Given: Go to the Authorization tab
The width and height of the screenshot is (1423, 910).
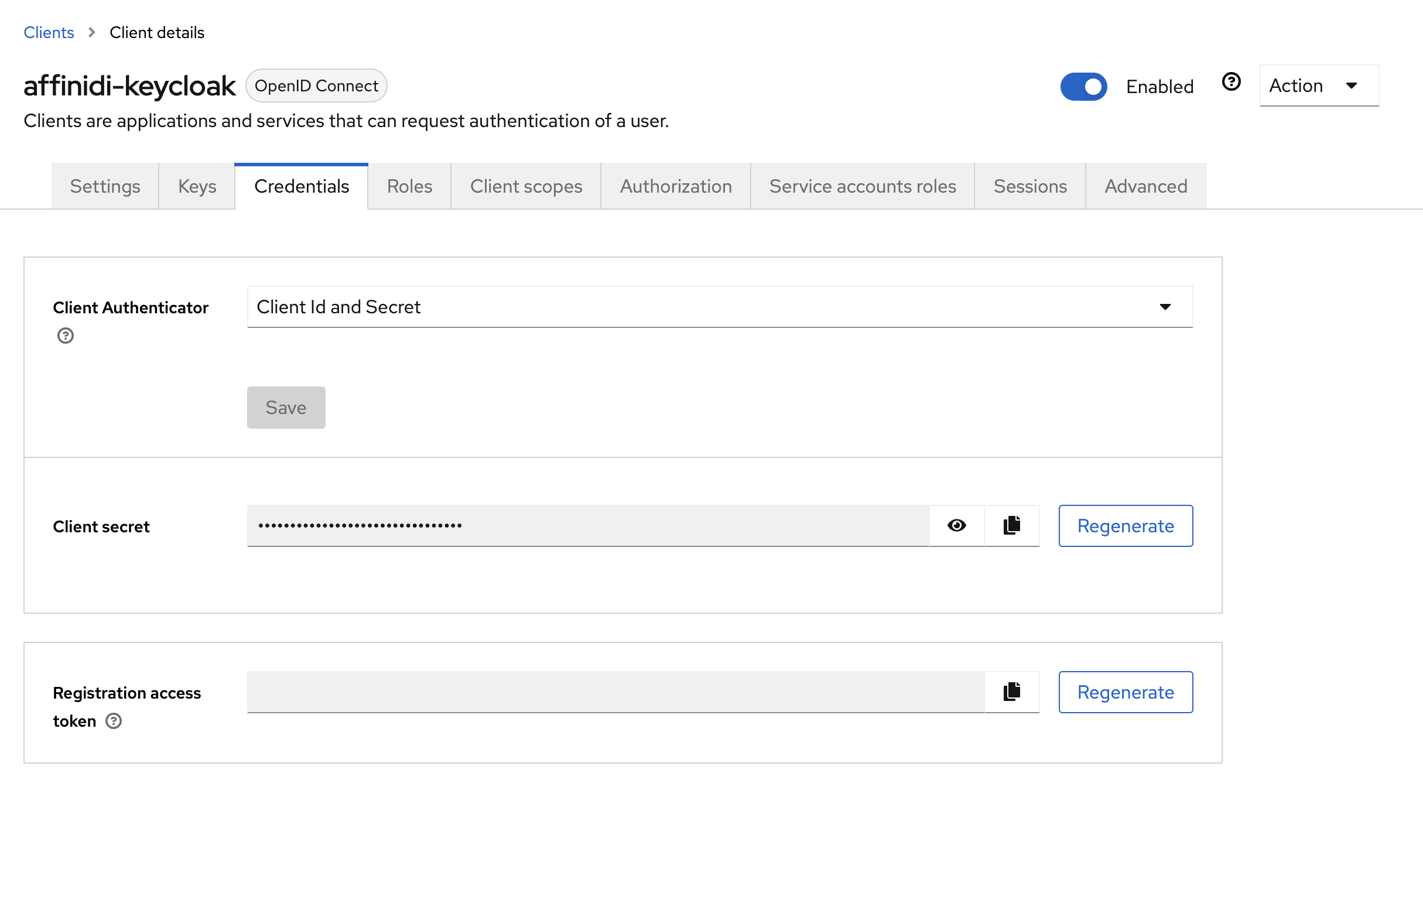Looking at the screenshot, I should tap(675, 186).
